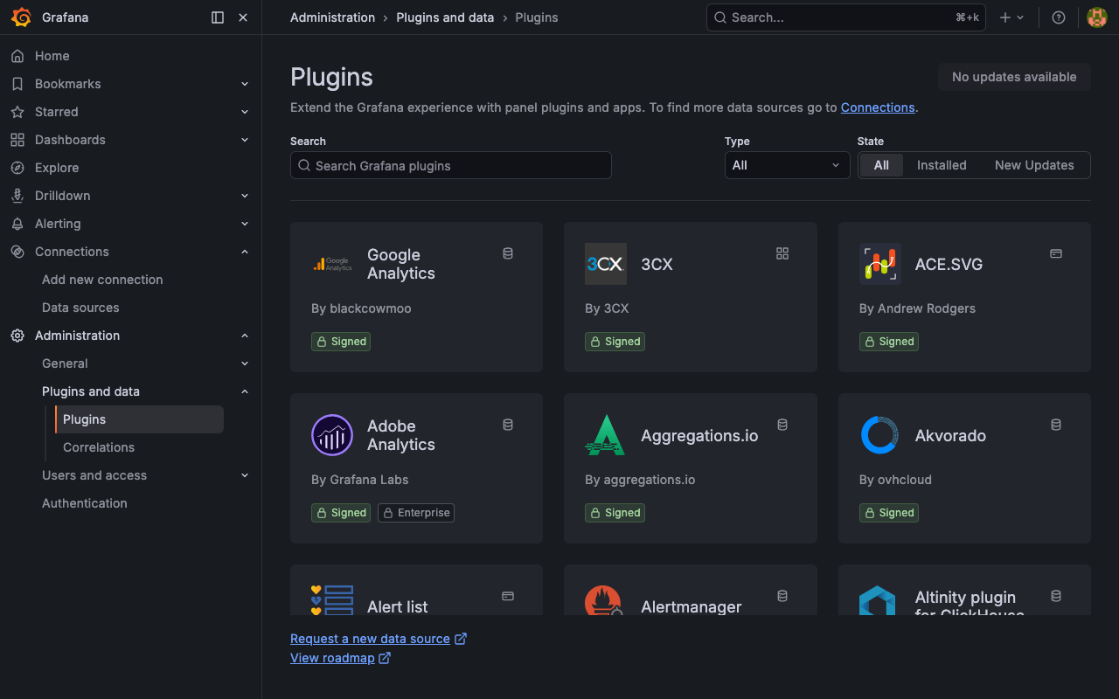Click the Alertmanager plugin logo

pyautogui.click(x=606, y=600)
